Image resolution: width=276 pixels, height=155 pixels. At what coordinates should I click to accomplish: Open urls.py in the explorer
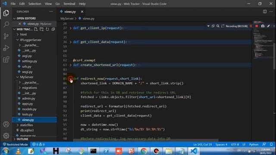point(27,66)
